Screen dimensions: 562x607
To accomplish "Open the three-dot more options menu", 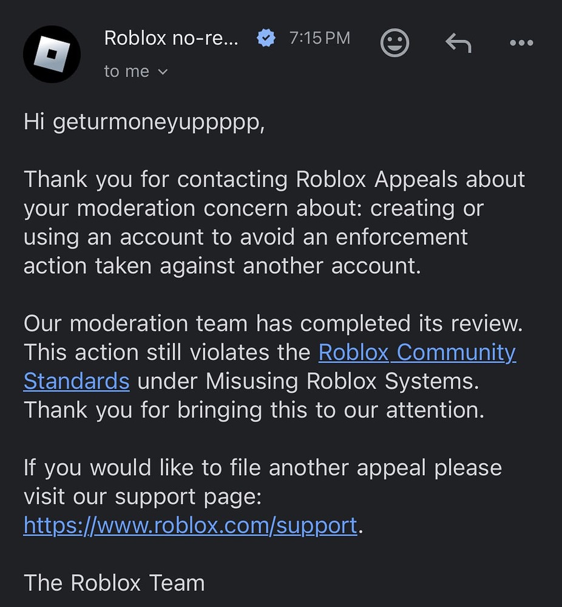I will (521, 43).
